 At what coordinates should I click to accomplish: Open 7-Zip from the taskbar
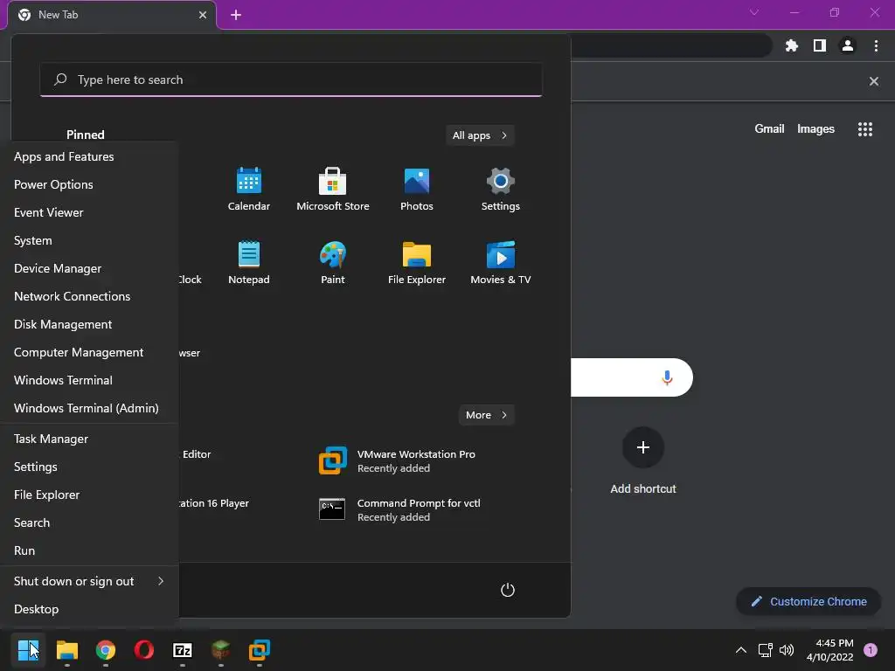tap(183, 650)
